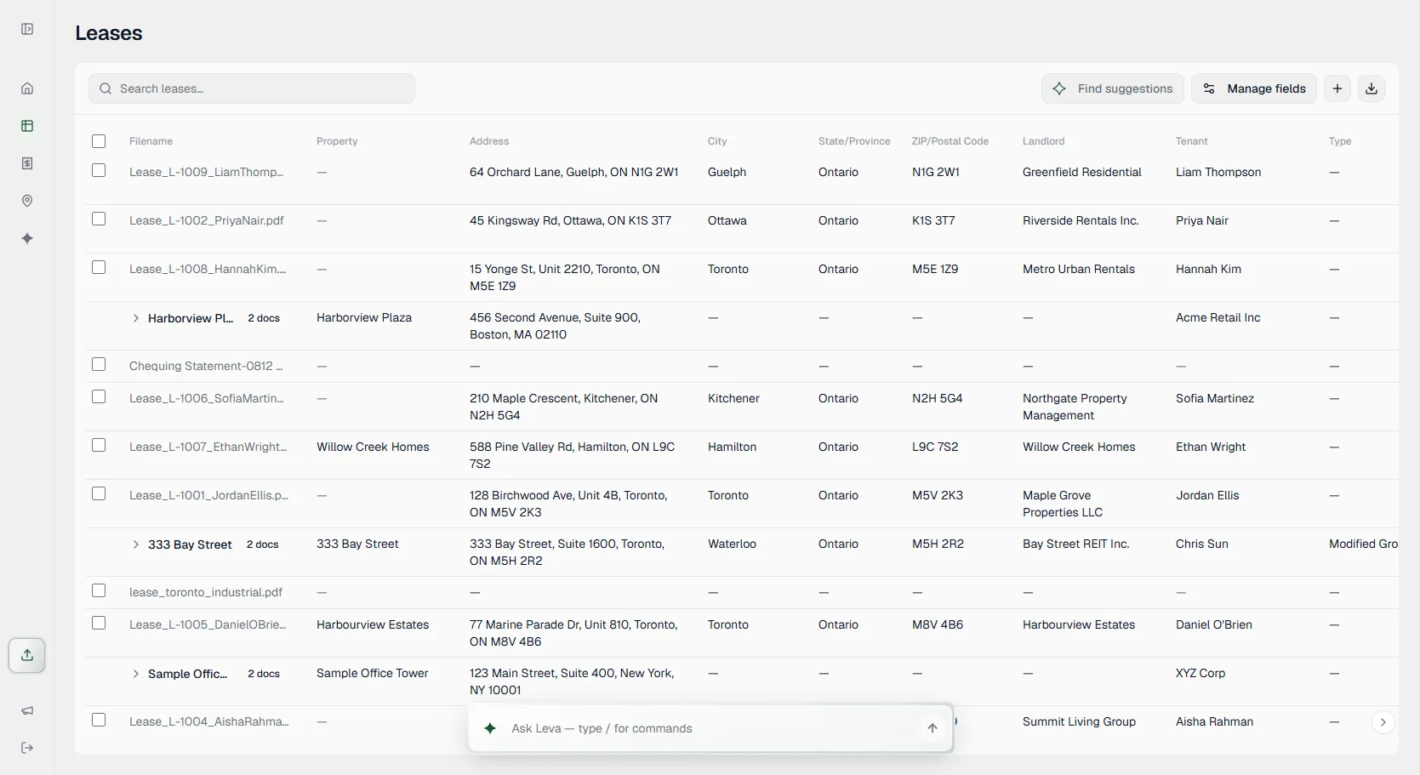Click the plus add icon button
Screen dimensions: 1420x775
click(1337, 88)
